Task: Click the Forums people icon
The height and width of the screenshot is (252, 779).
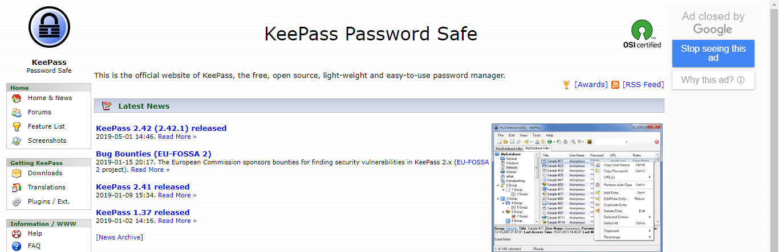Action: pos(17,112)
